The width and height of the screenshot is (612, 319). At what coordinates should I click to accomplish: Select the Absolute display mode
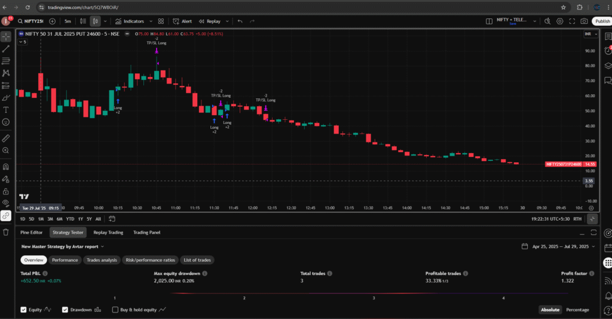[550, 309]
